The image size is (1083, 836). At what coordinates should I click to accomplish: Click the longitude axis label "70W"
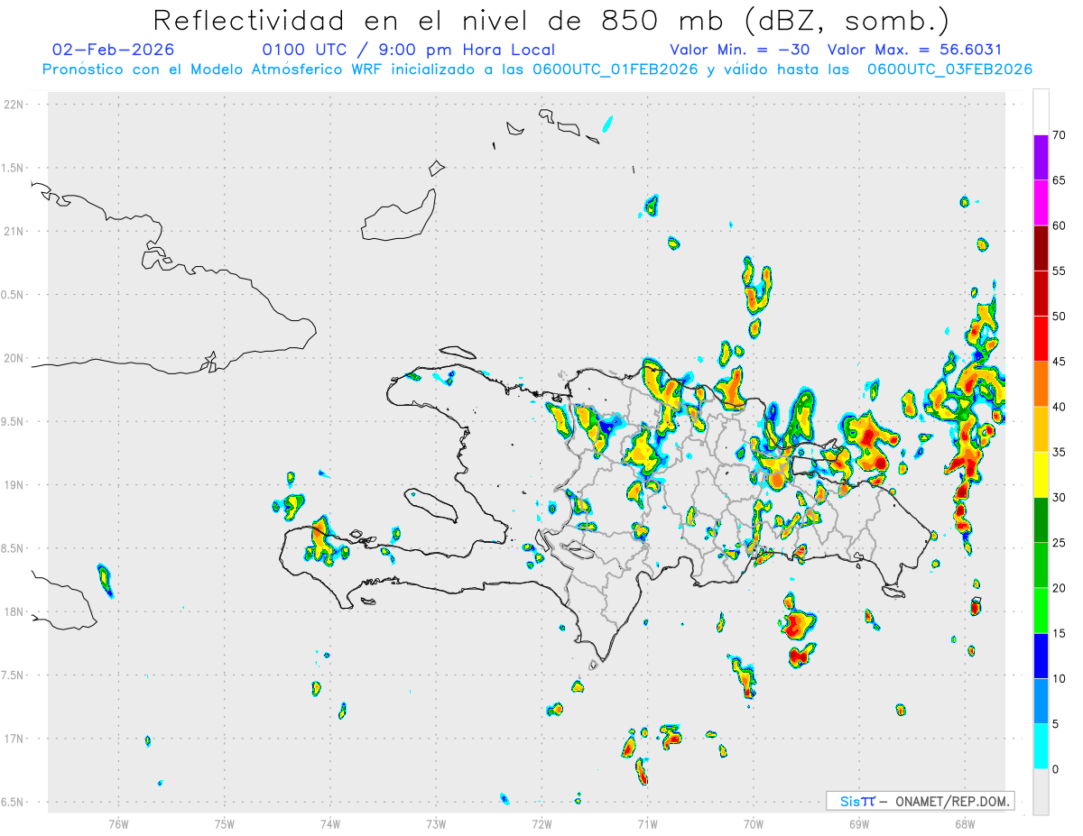pos(754,822)
